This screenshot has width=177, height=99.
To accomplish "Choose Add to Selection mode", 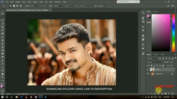I will [x=14, y=6].
